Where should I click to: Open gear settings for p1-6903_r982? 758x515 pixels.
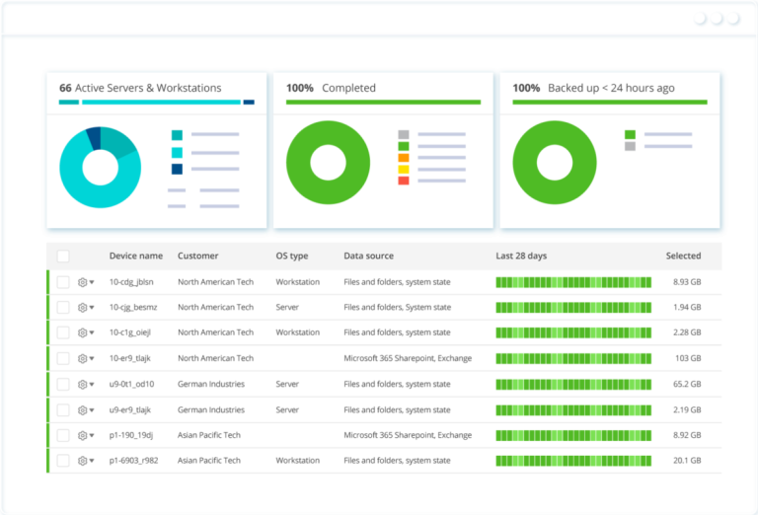tap(83, 461)
